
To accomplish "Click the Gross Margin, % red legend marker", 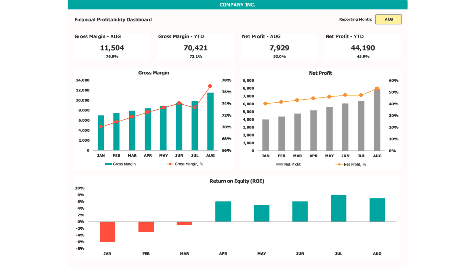I will click(170, 164).
